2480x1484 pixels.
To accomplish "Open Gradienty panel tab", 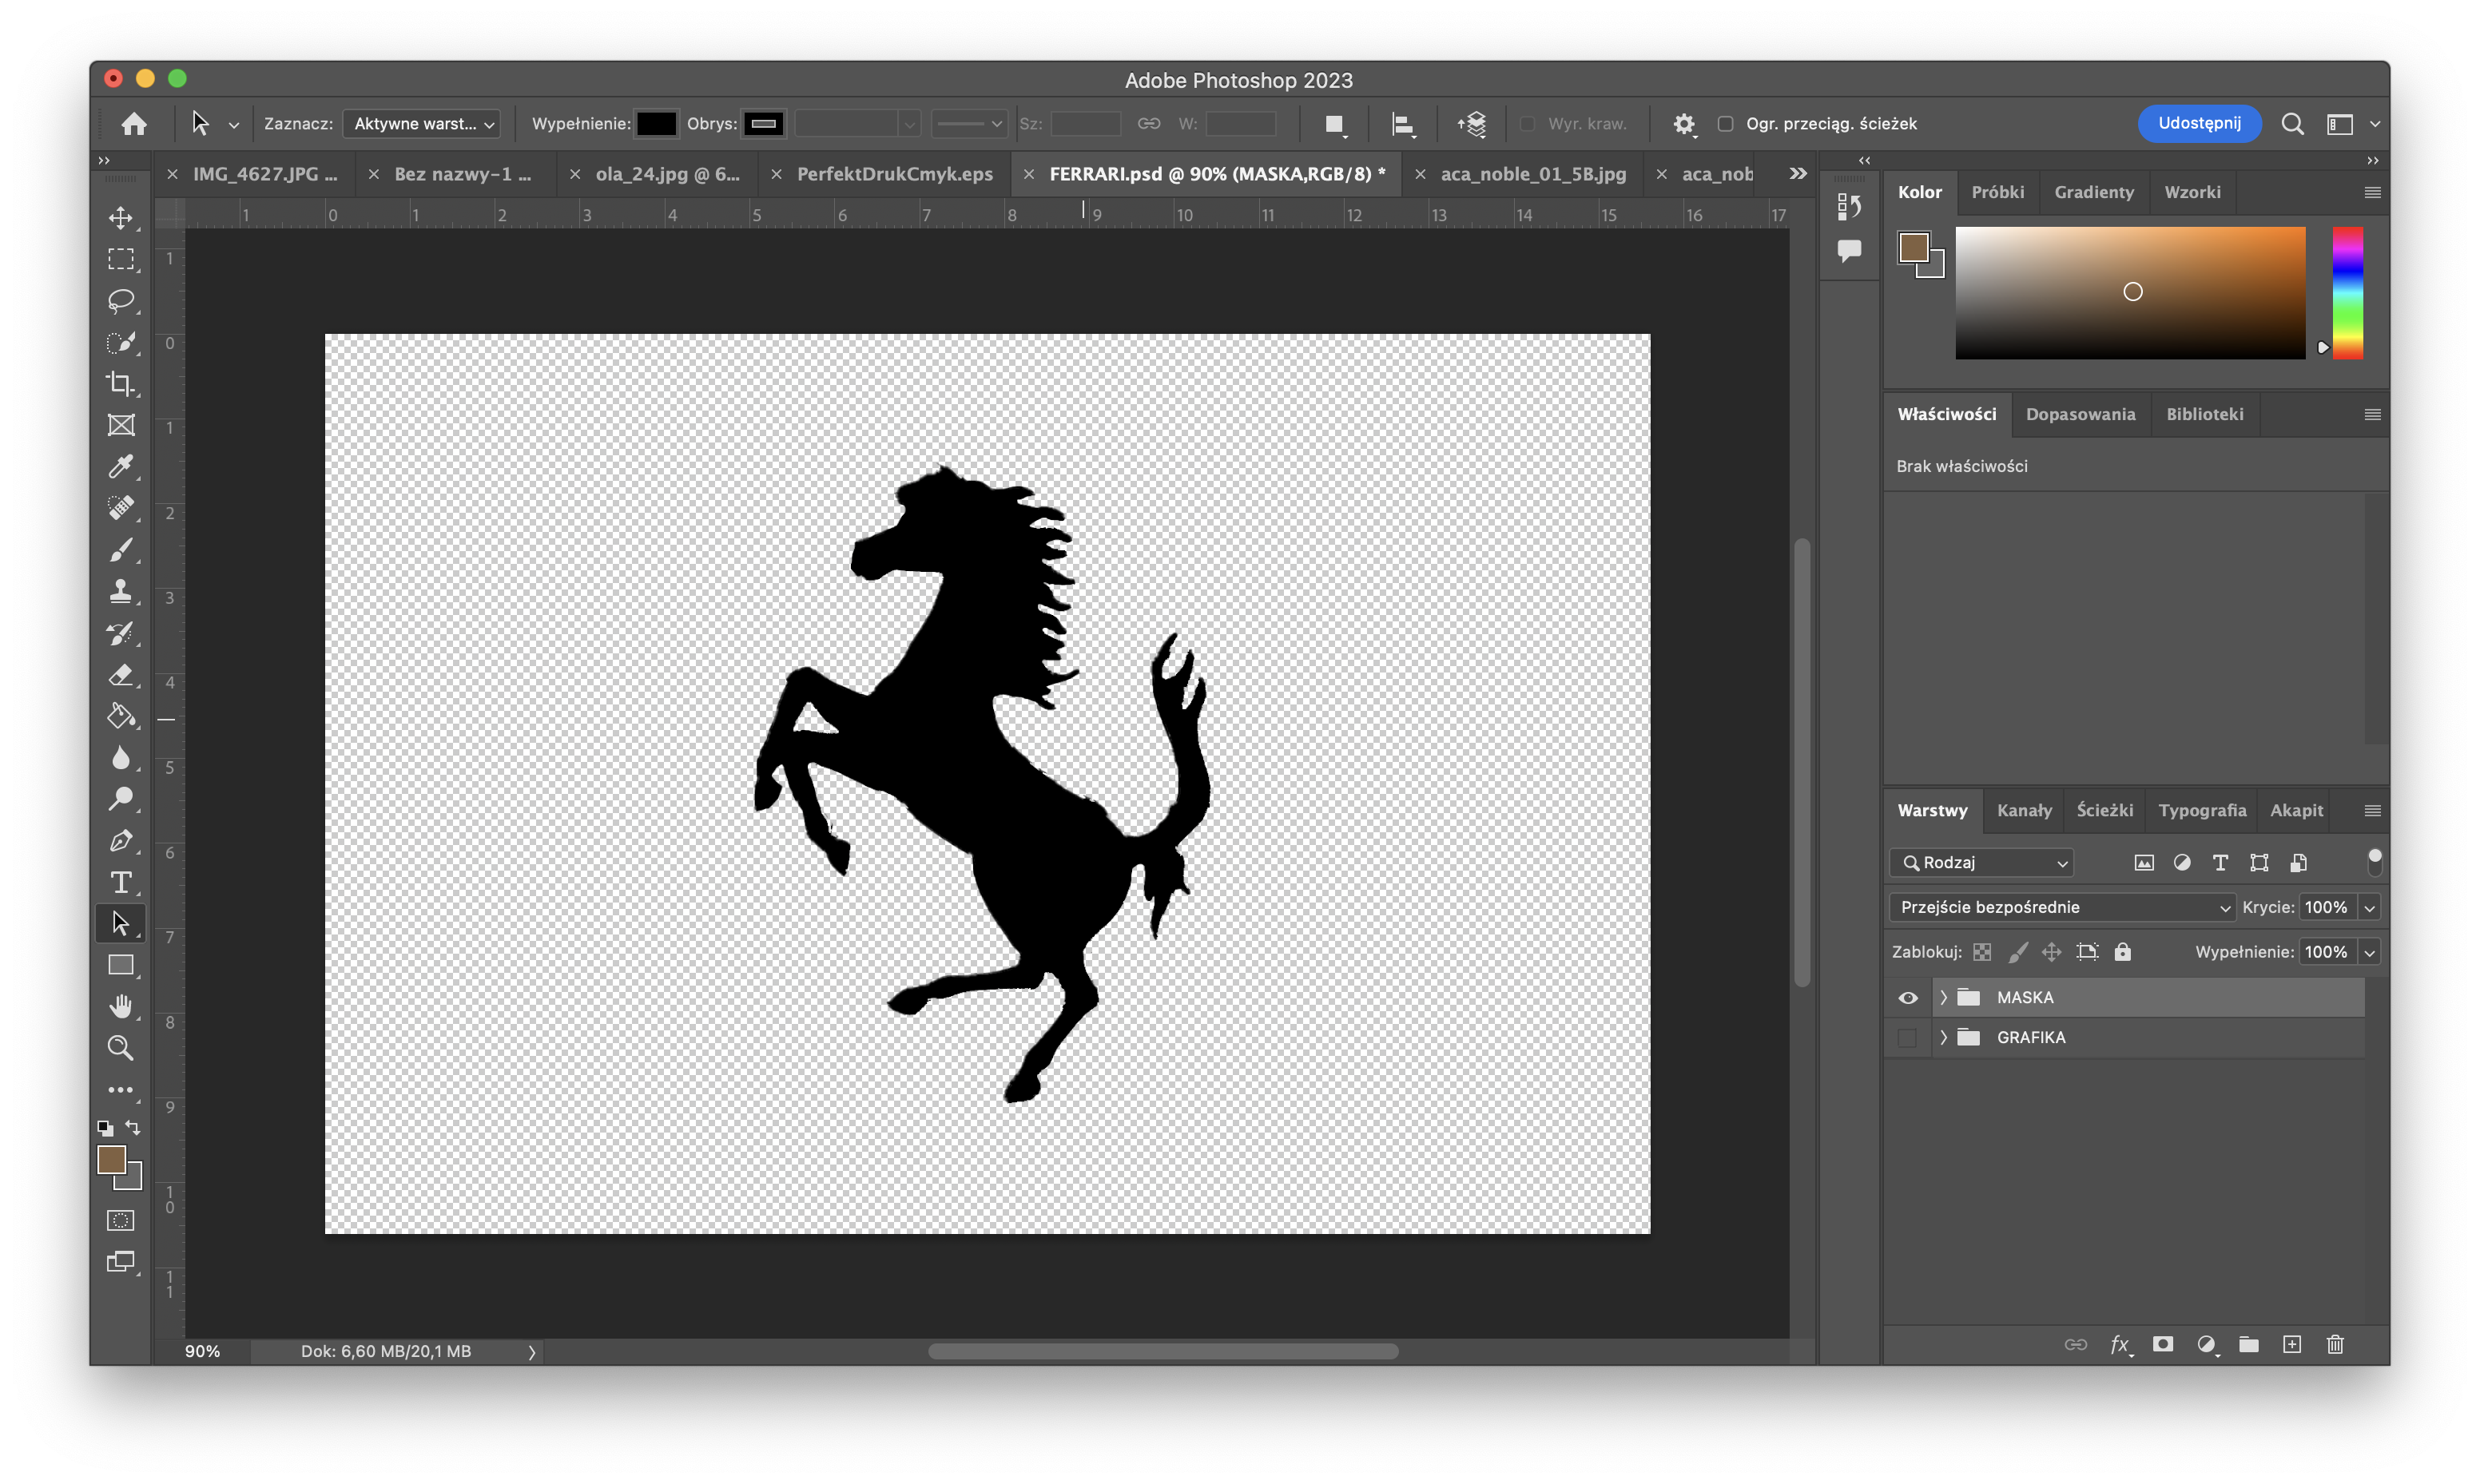I will click(x=2094, y=192).
